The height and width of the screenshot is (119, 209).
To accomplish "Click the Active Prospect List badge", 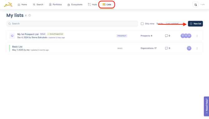I will (x=55, y=34).
